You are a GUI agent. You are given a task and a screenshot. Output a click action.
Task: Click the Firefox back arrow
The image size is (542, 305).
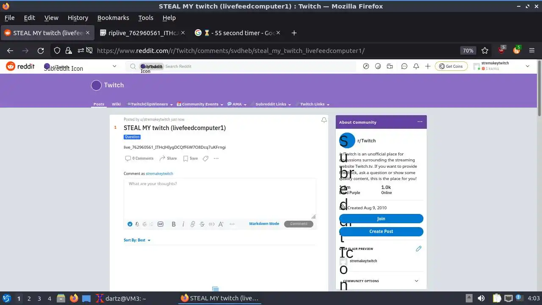click(10, 50)
